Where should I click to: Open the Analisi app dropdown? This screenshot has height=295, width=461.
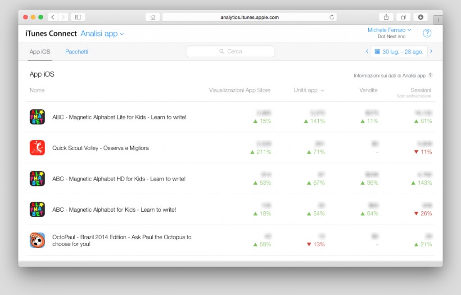point(102,34)
